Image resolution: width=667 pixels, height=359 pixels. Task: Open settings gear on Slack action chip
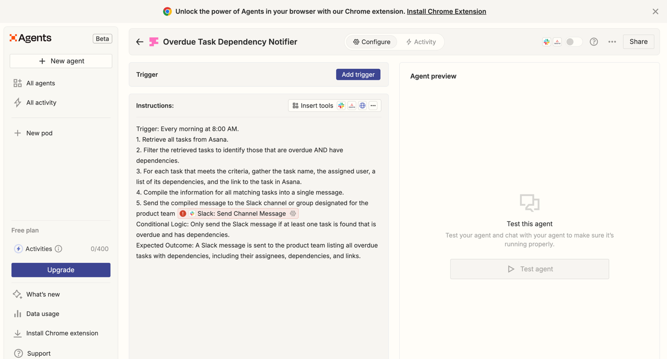point(293,213)
